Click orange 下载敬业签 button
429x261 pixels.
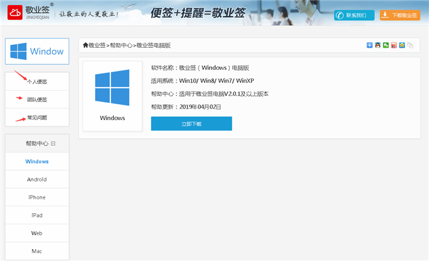coord(400,15)
